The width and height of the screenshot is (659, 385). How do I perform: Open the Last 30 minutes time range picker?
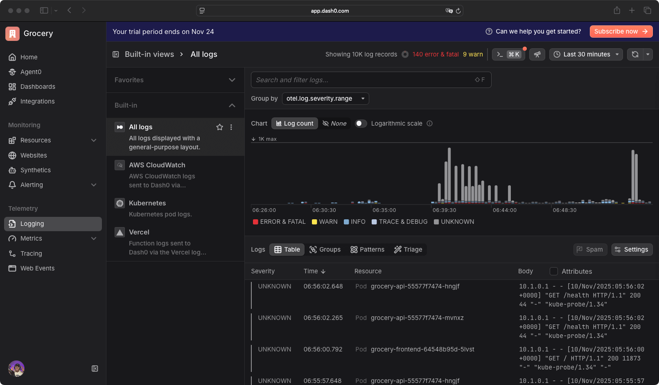pos(586,54)
